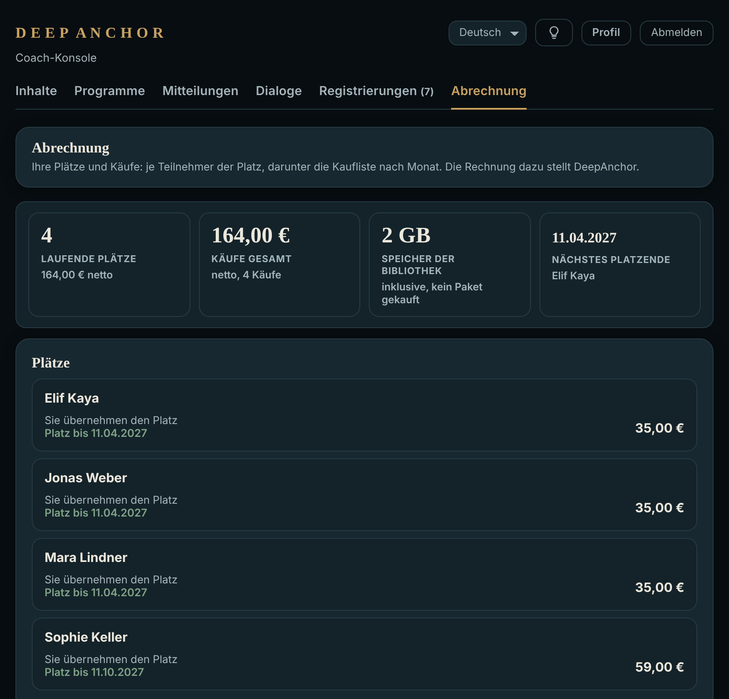Open the Profil page
Image resolution: width=729 pixels, height=699 pixels.
(x=606, y=33)
